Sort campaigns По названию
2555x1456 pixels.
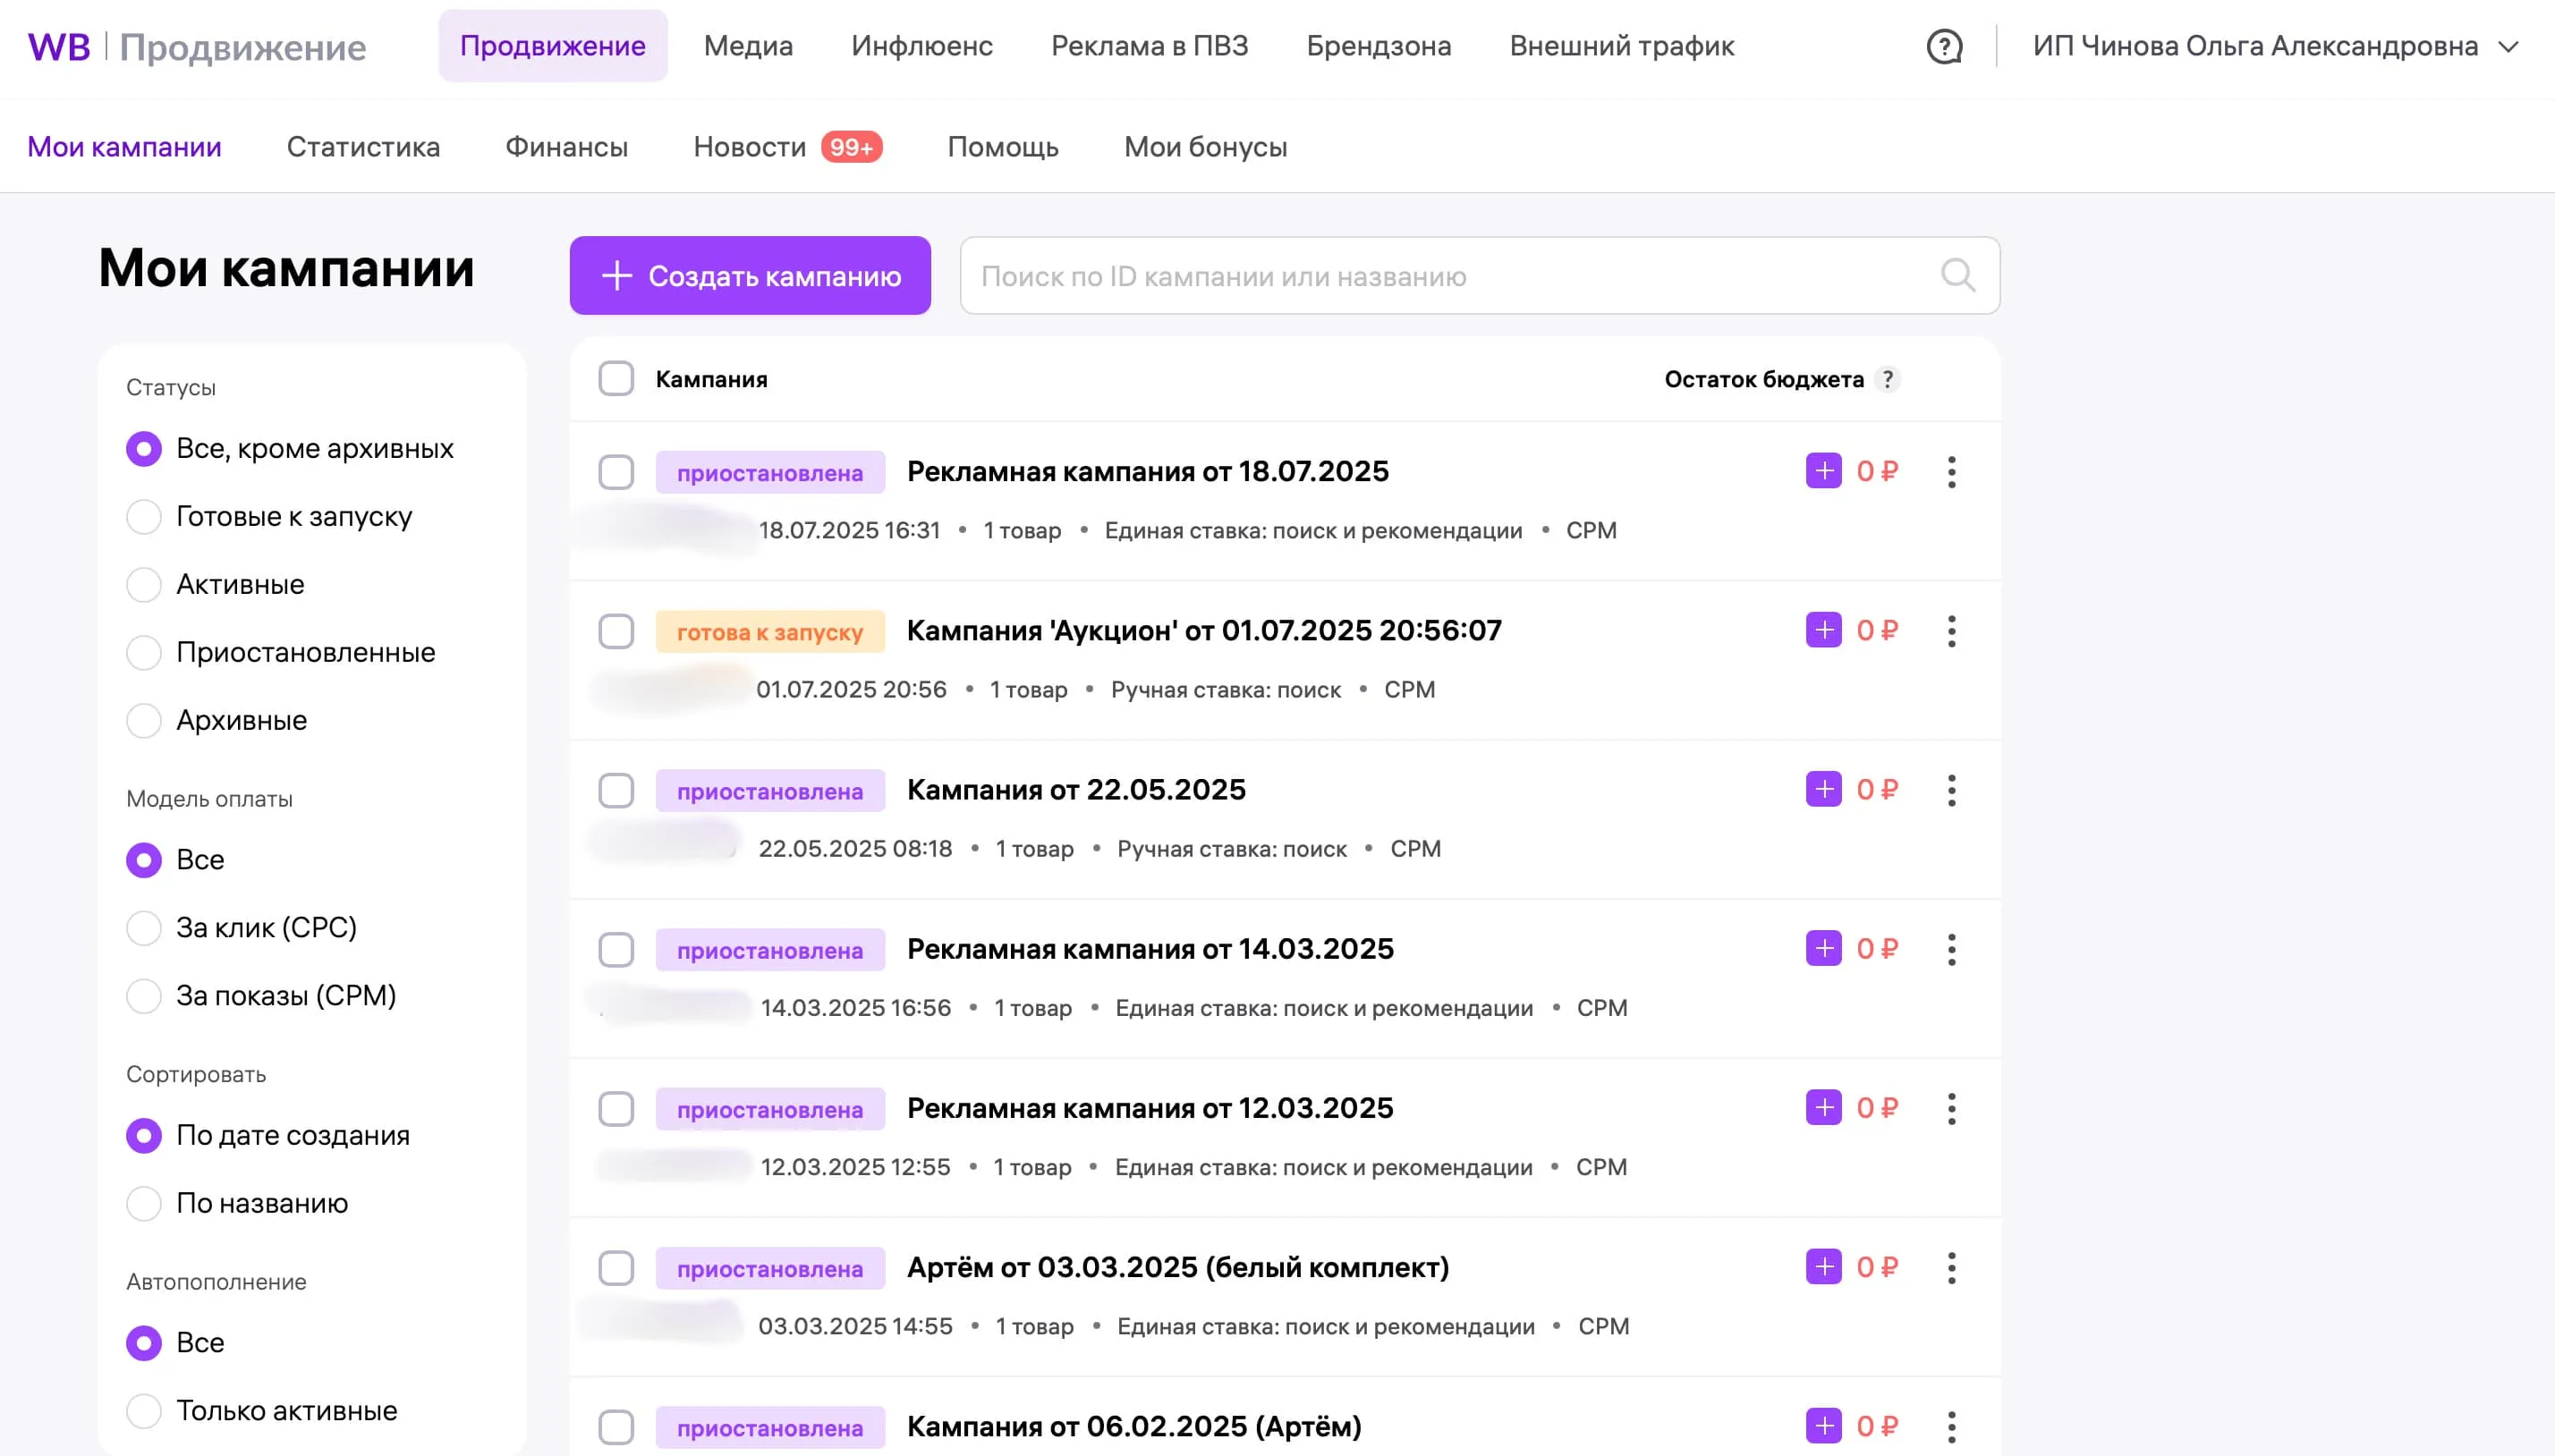pyautogui.click(x=144, y=1203)
